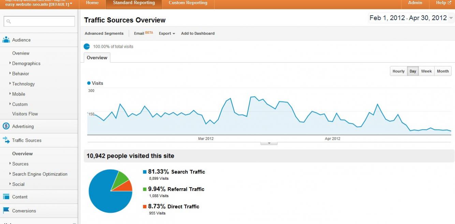The width and height of the screenshot is (455, 224).
Task: Click the Content section icon in sidebar
Action: [6, 197]
